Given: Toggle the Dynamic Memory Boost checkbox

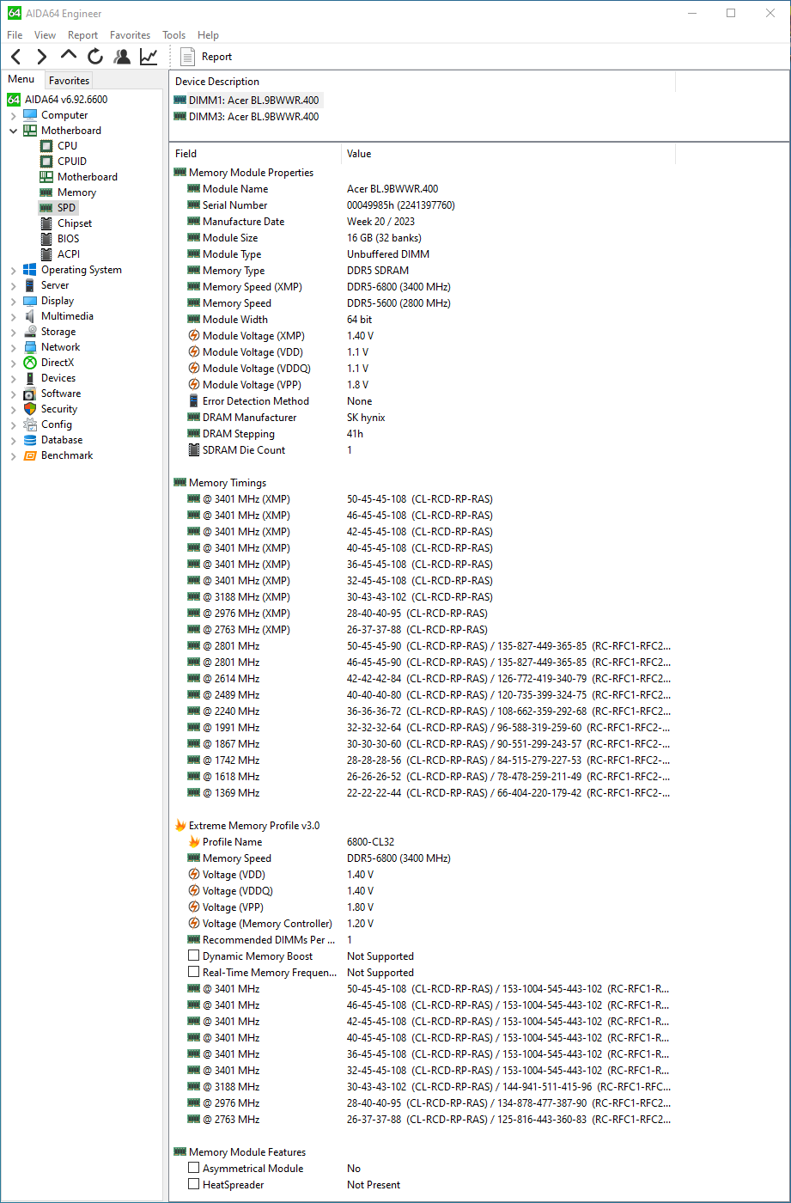Looking at the screenshot, I should point(193,956).
